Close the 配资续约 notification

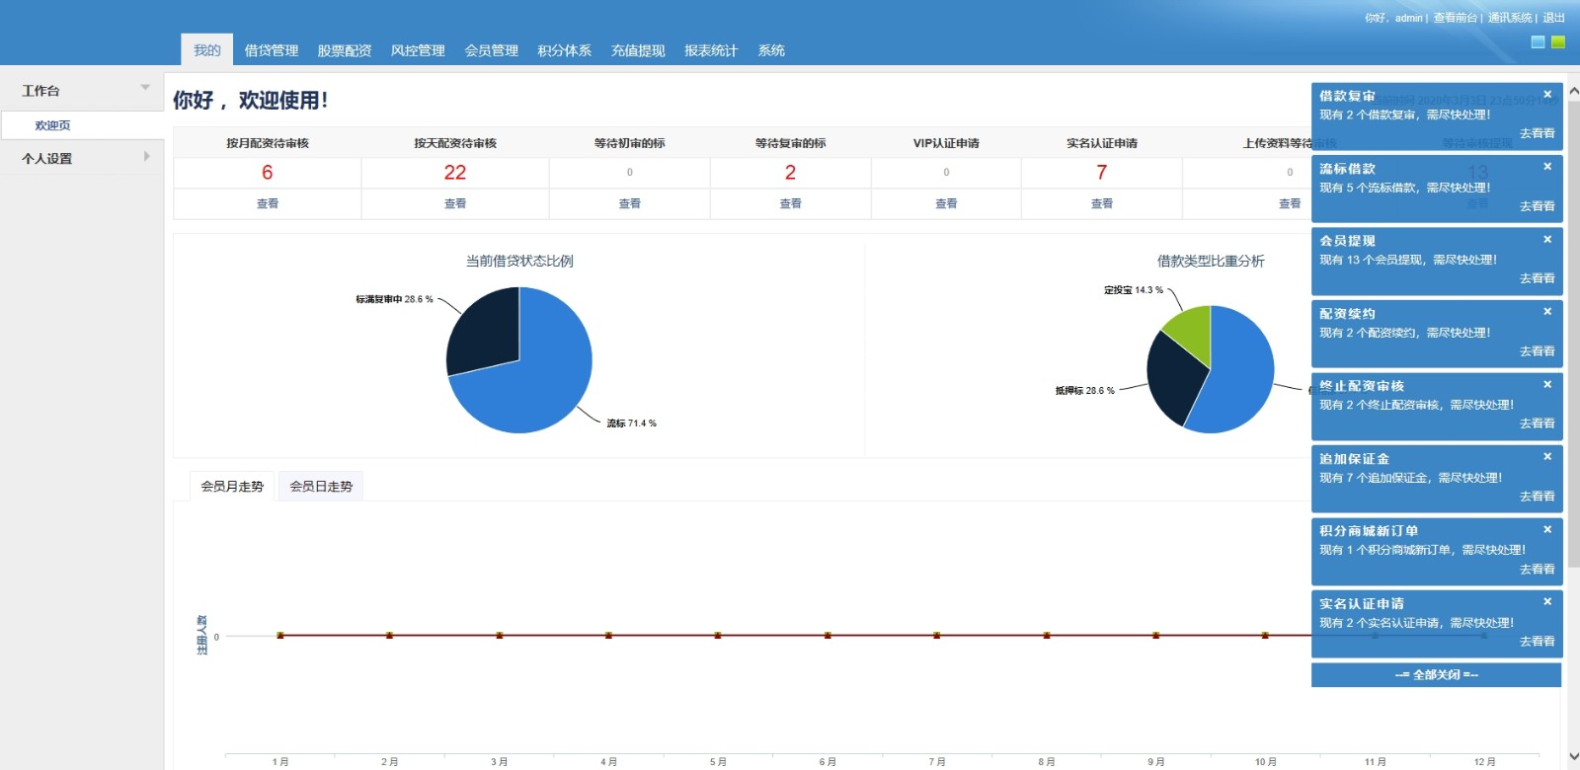coord(1547,312)
